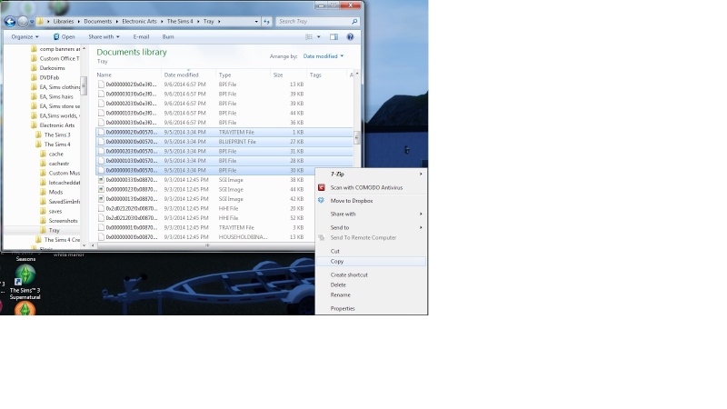Viewport: 727px width, 409px height.
Task: Click the SGI Image 38 KB file icon
Action: (x=101, y=180)
